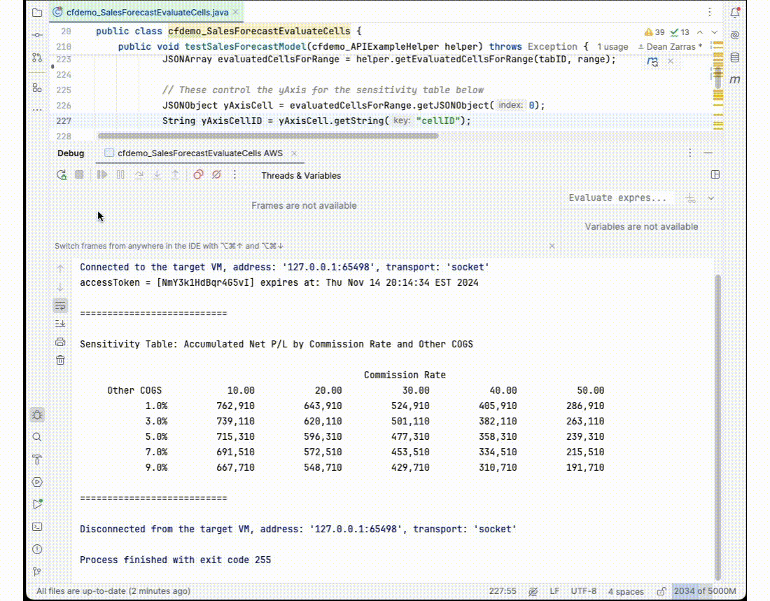Open the Problems tool window icon
Viewport: 770px width, 601px height.
pyautogui.click(x=37, y=549)
